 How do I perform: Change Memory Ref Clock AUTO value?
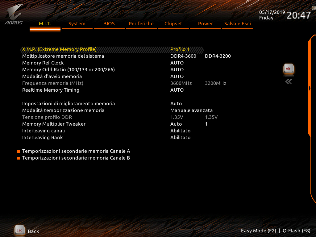(177, 63)
